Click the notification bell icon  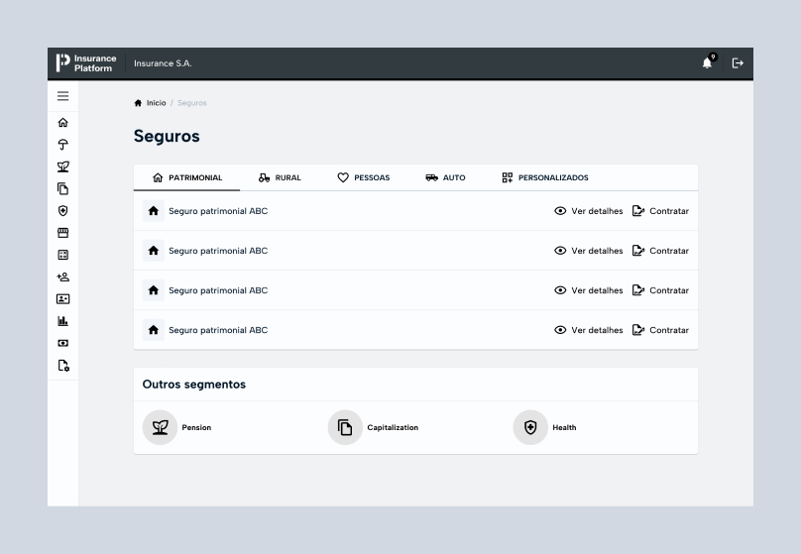(x=707, y=62)
